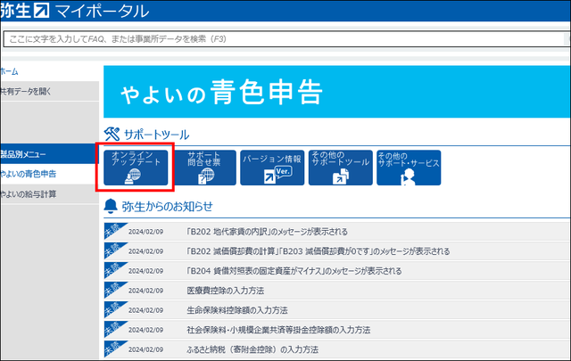Open the 医療費控除の入力方法 notice
This screenshot has height=361, width=571.
(x=337, y=291)
